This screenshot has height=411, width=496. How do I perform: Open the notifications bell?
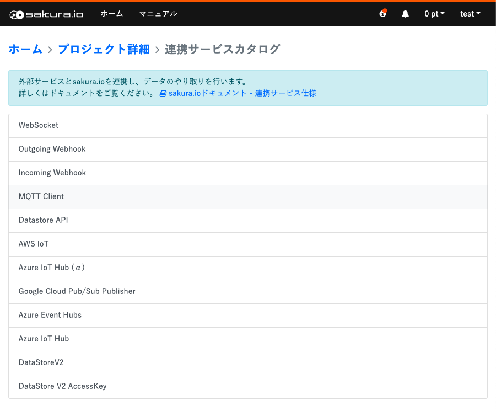(x=405, y=14)
